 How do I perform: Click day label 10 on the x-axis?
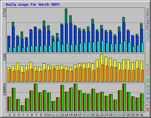(x=49, y=115)
